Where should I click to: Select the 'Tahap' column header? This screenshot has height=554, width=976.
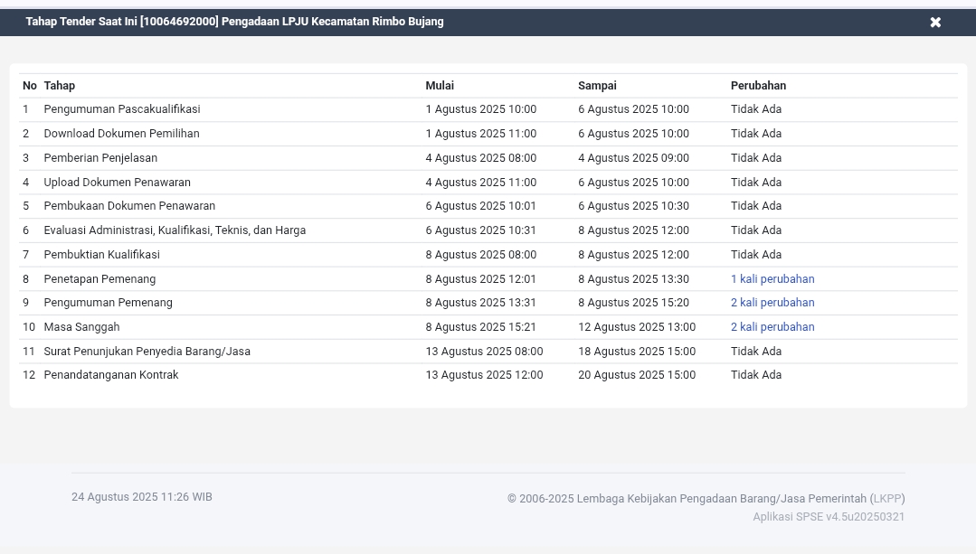pyautogui.click(x=59, y=85)
